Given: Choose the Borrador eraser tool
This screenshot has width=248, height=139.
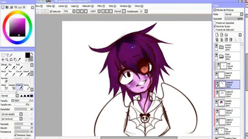Looking at the screenshot, I should [5, 80].
